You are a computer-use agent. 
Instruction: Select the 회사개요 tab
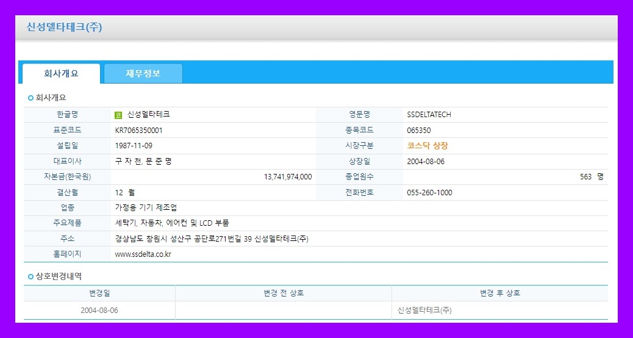pos(61,73)
